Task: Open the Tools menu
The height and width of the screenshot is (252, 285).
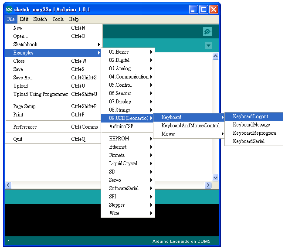Action: [58, 19]
